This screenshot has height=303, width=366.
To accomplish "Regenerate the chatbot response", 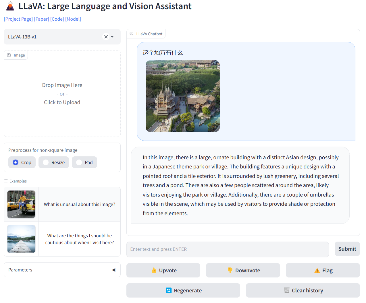I will pyautogui.click(x=183, y=290).
